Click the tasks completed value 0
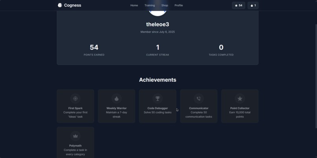This screenshot has width=317, height=158. pos(221,47)
